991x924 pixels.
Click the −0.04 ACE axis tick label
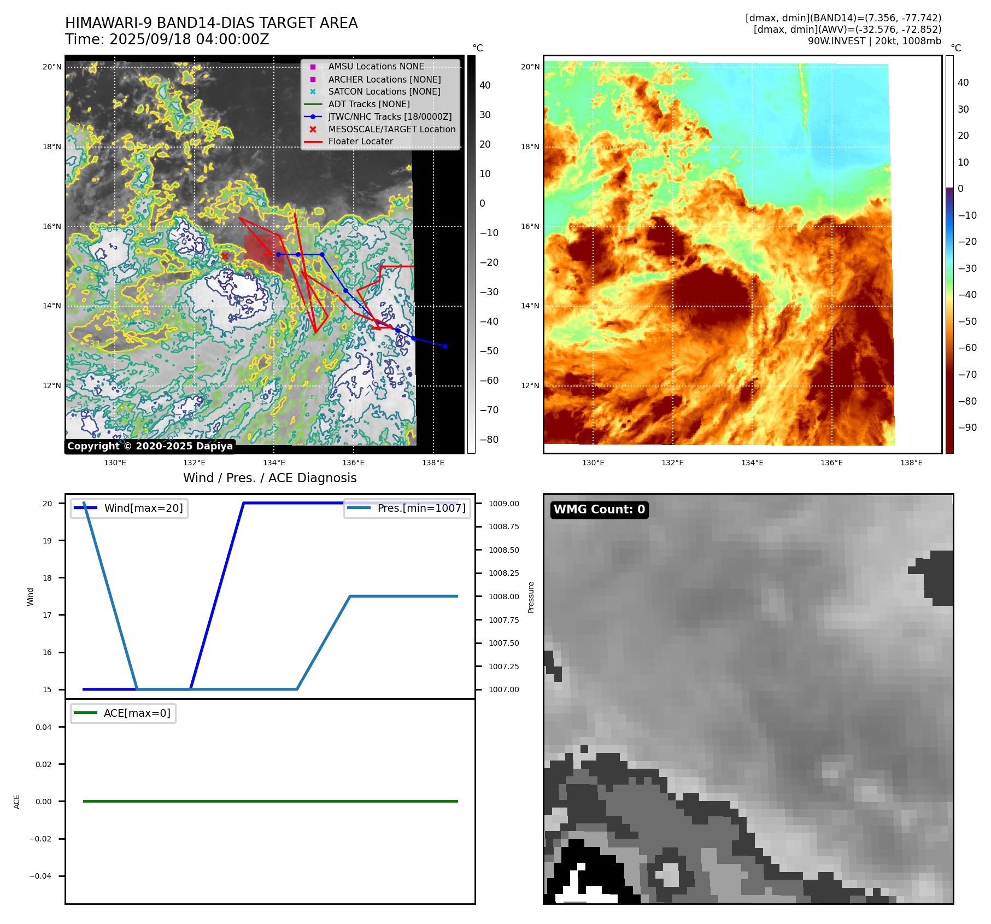pos(40,876)
